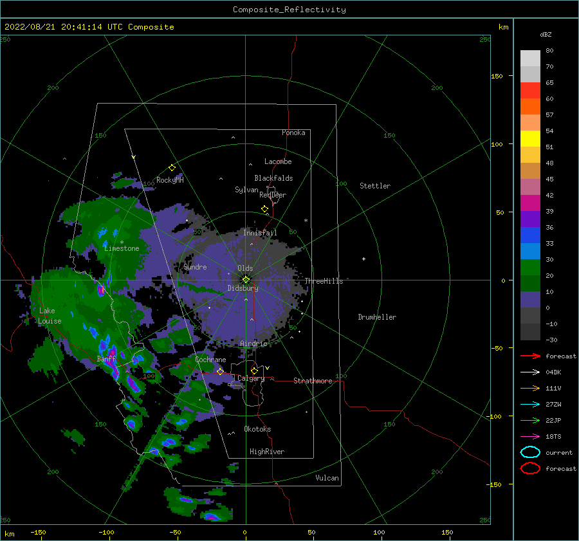Click the Banff label on the map
Image resolution: width=579 pixels, height=541 pixels.
[106, 358]
